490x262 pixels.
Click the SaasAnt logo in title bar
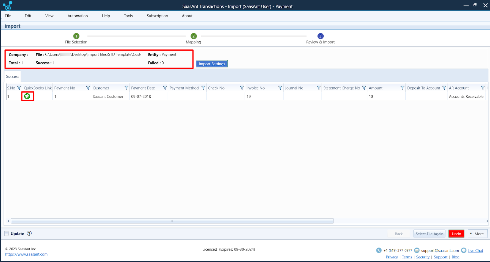7,6
